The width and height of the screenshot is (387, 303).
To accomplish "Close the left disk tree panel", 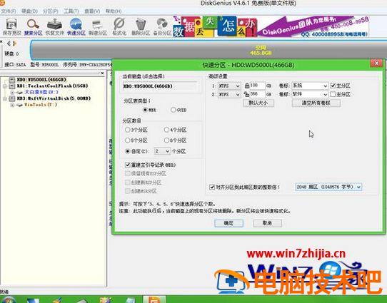I will [x=102, y=73].
